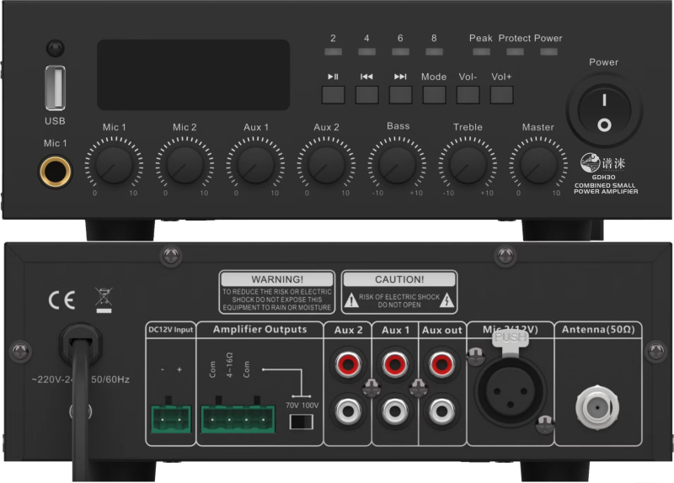Click the XLR Mic 3 input connector

tap(509, 390)
